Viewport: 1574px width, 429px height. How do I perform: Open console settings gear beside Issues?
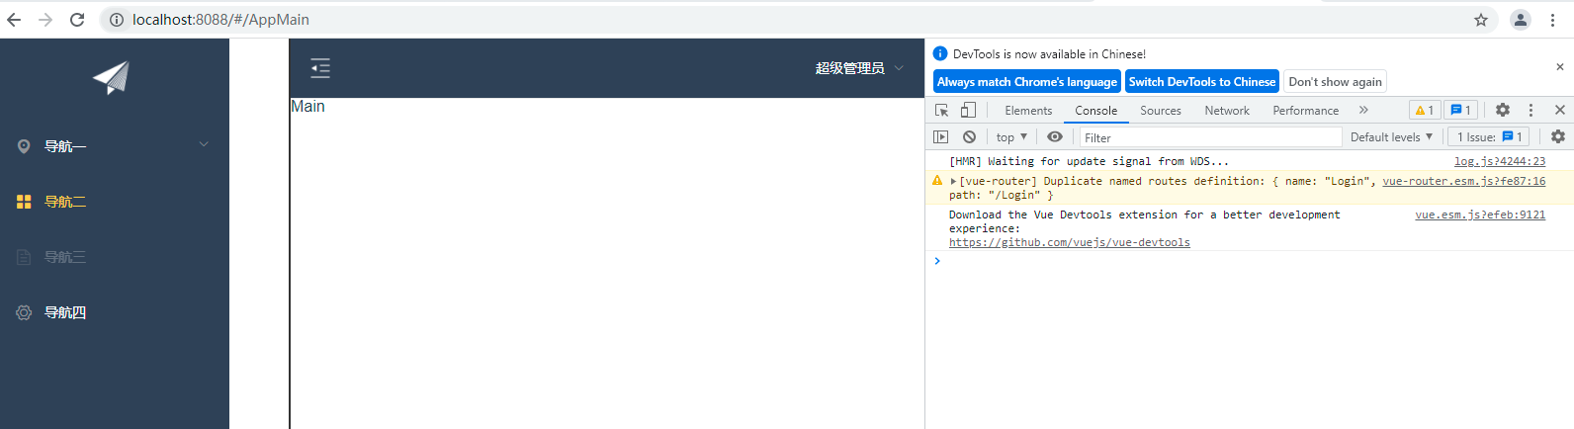[1558, 137]
